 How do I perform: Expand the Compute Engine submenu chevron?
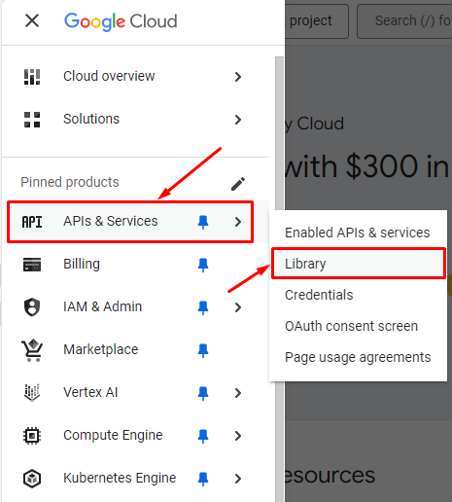pyautogui.click(x=238, y=436)
